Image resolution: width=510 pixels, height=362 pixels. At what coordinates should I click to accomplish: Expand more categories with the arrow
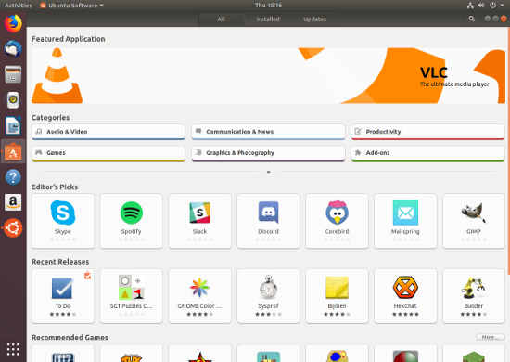tap(269, 172)
